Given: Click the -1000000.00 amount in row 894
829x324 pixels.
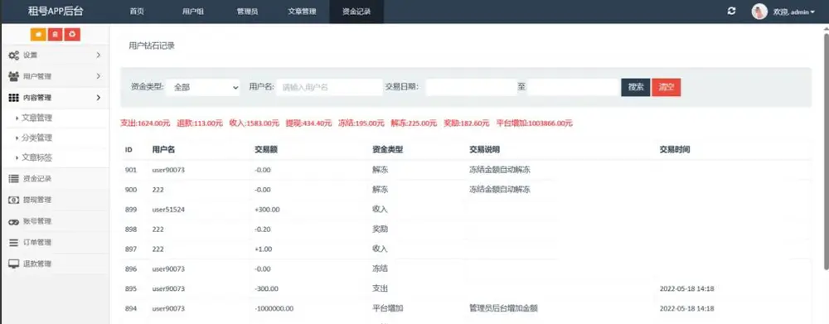Looking at the screenshot, I should 274,309.
